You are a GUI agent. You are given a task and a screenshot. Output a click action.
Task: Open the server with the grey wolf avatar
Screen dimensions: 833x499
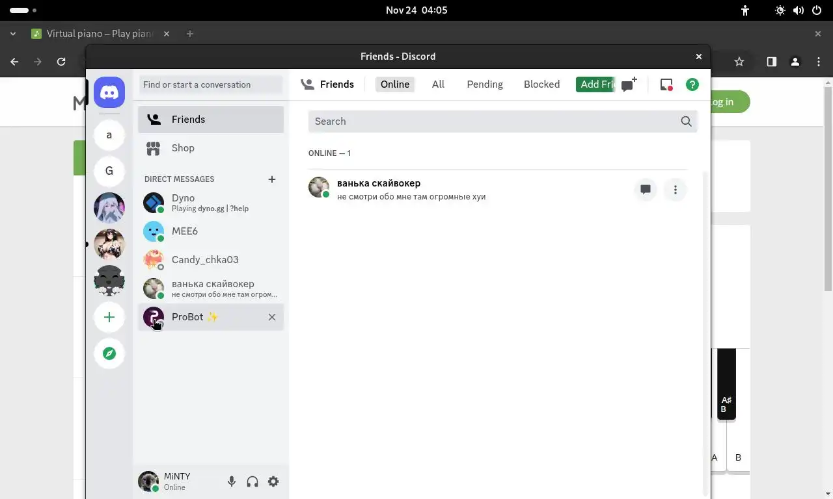pyautogui.click(x=109, y=281)
